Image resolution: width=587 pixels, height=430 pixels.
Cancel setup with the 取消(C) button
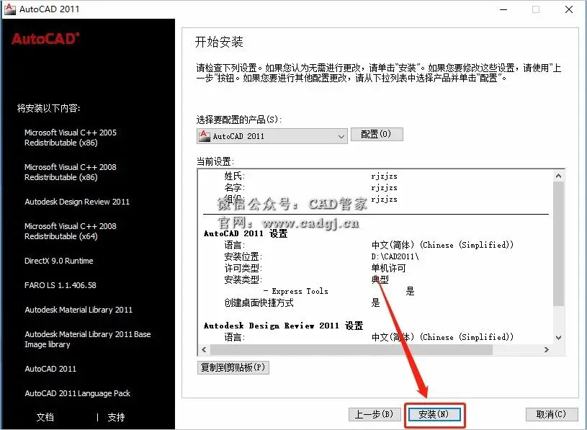[552, 414]
